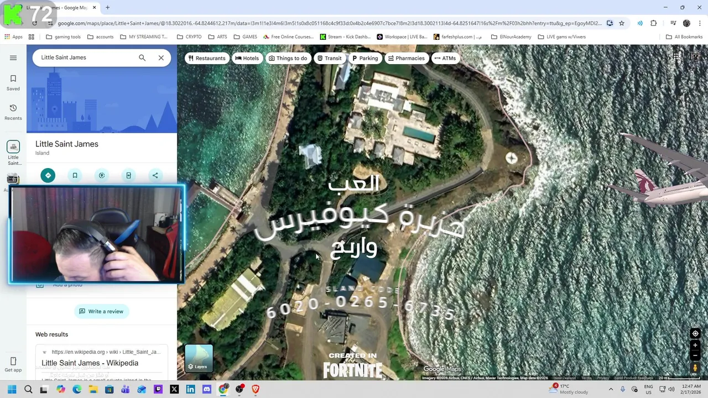The height and width of the screenshot is (398, 708).
Task: Open the ARTS bookmark folder
Action: pos(217,37)
